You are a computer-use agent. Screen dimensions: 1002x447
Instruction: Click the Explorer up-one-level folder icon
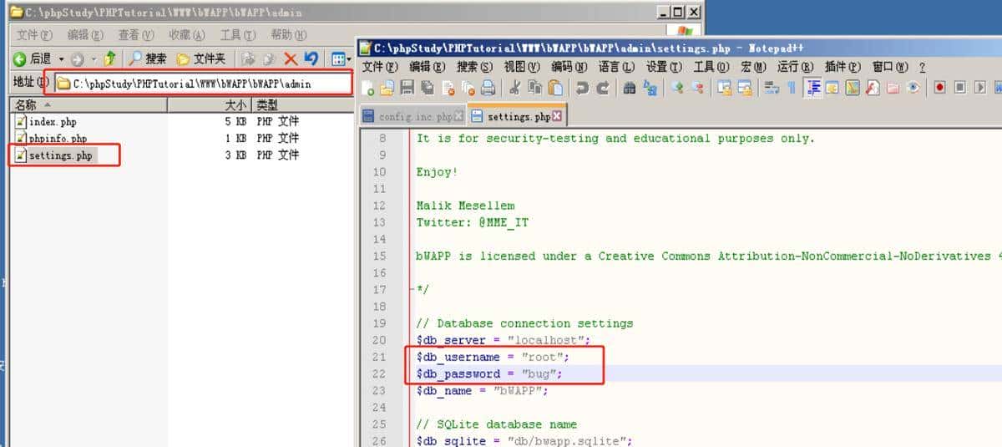109,58
